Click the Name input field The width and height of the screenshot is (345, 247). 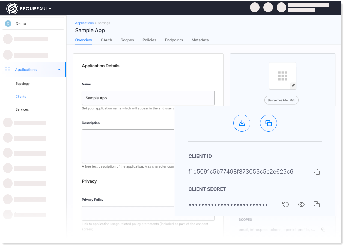pos(148,98)
